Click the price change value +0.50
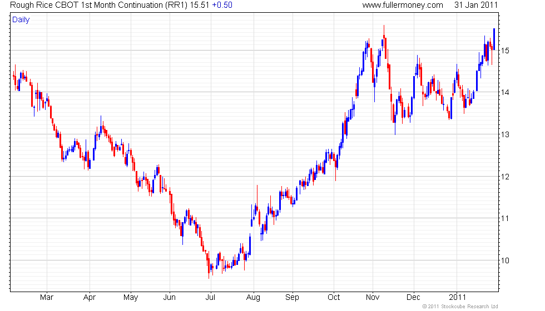 pyautogui.click(x=222, y=5)
